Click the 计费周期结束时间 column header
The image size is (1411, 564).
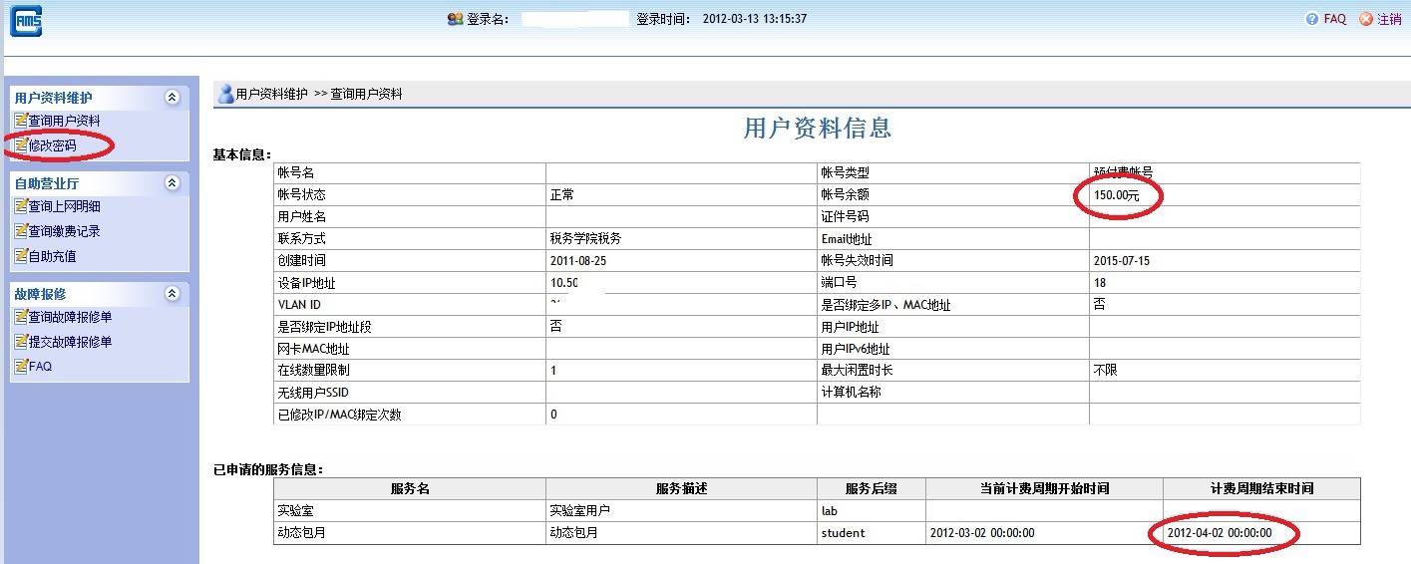click(x=1261, y=488)
